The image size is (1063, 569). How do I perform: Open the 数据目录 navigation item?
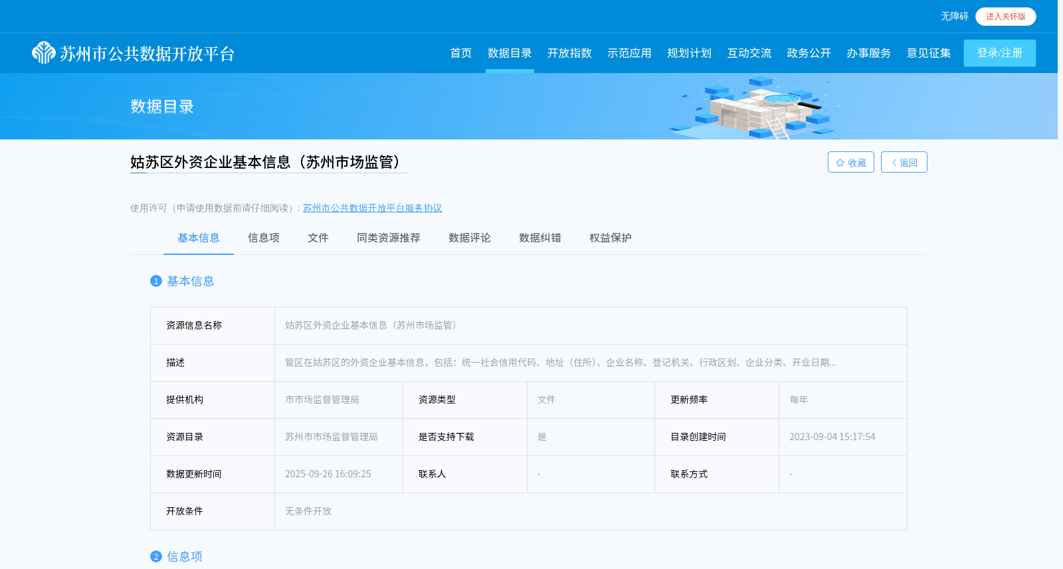tap(510, 53)
